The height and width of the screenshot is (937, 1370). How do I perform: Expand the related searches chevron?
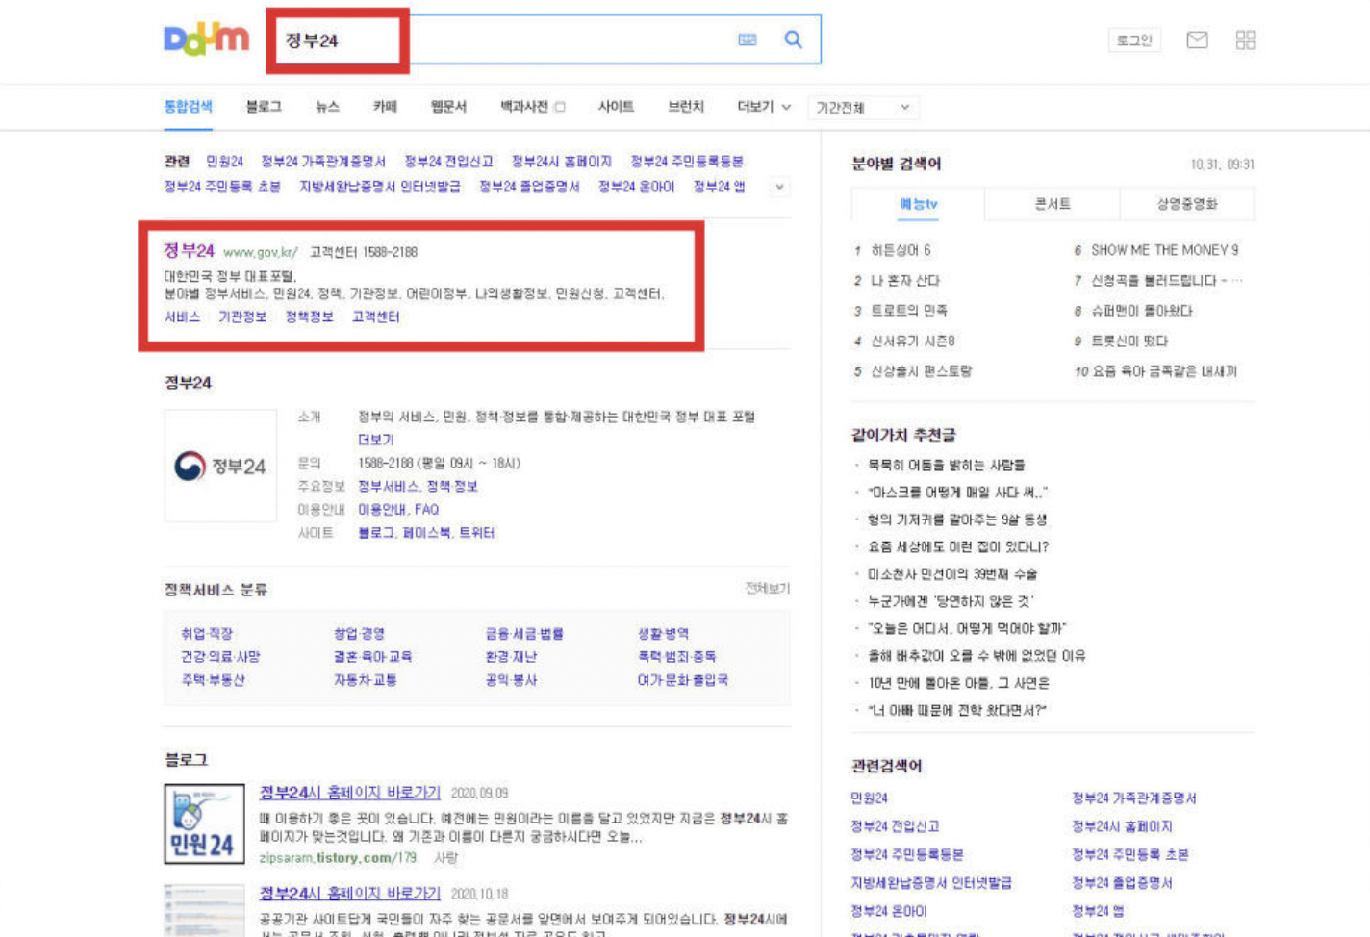[779, 187]
